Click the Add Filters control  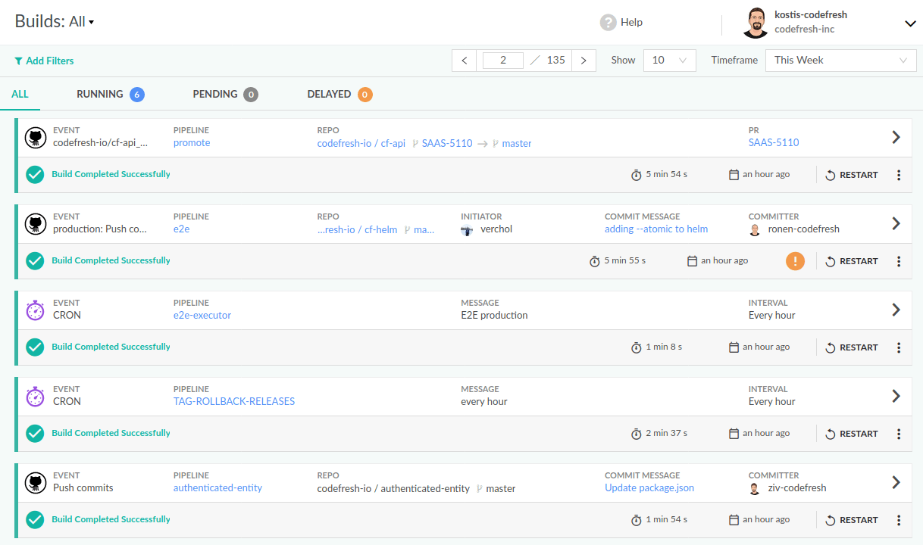click(x=43, y=61)
